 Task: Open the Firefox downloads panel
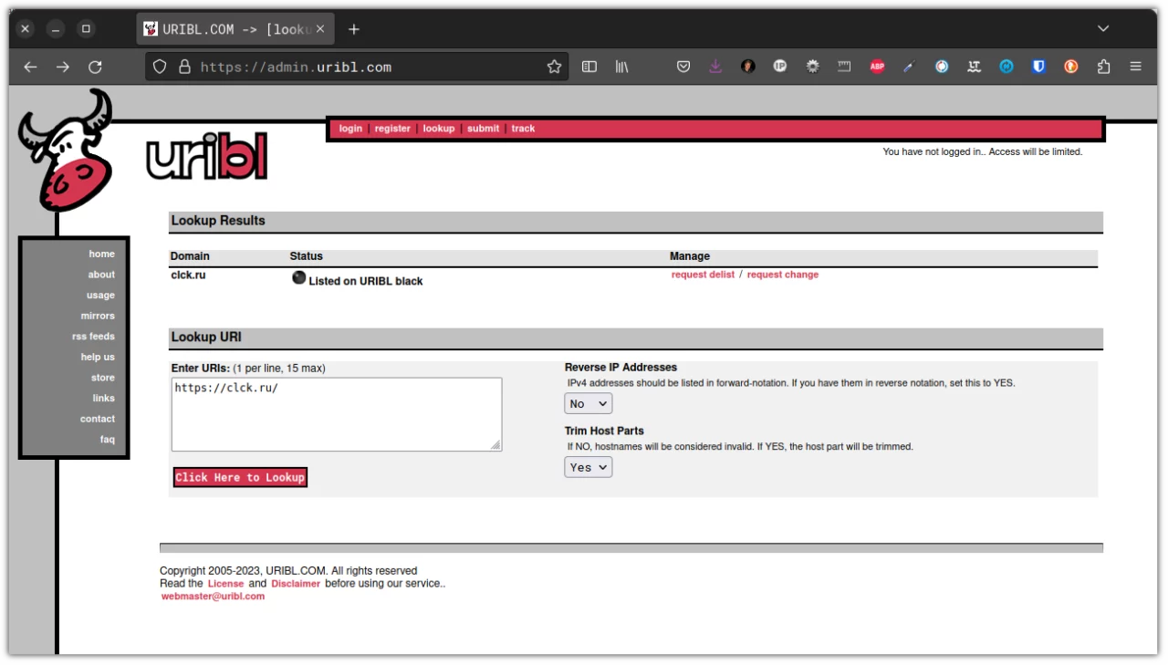pyautogui.click(x=715, y=67)
